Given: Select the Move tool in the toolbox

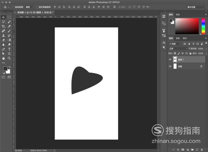Looking at the screenshot, I should [4, 17].
